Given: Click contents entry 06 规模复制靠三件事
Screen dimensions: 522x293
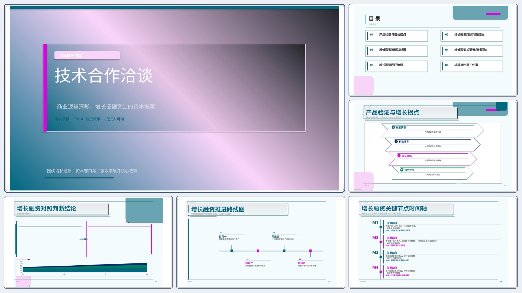Looking at the screenshot, I should (x=471, y=66).
